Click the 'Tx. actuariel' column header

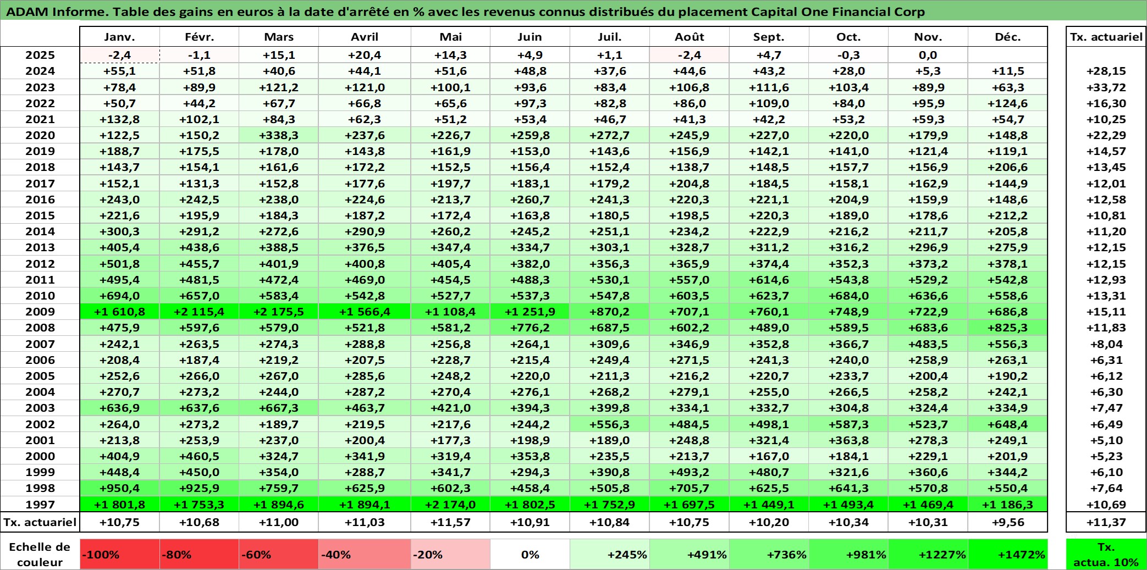[1106, 37]
